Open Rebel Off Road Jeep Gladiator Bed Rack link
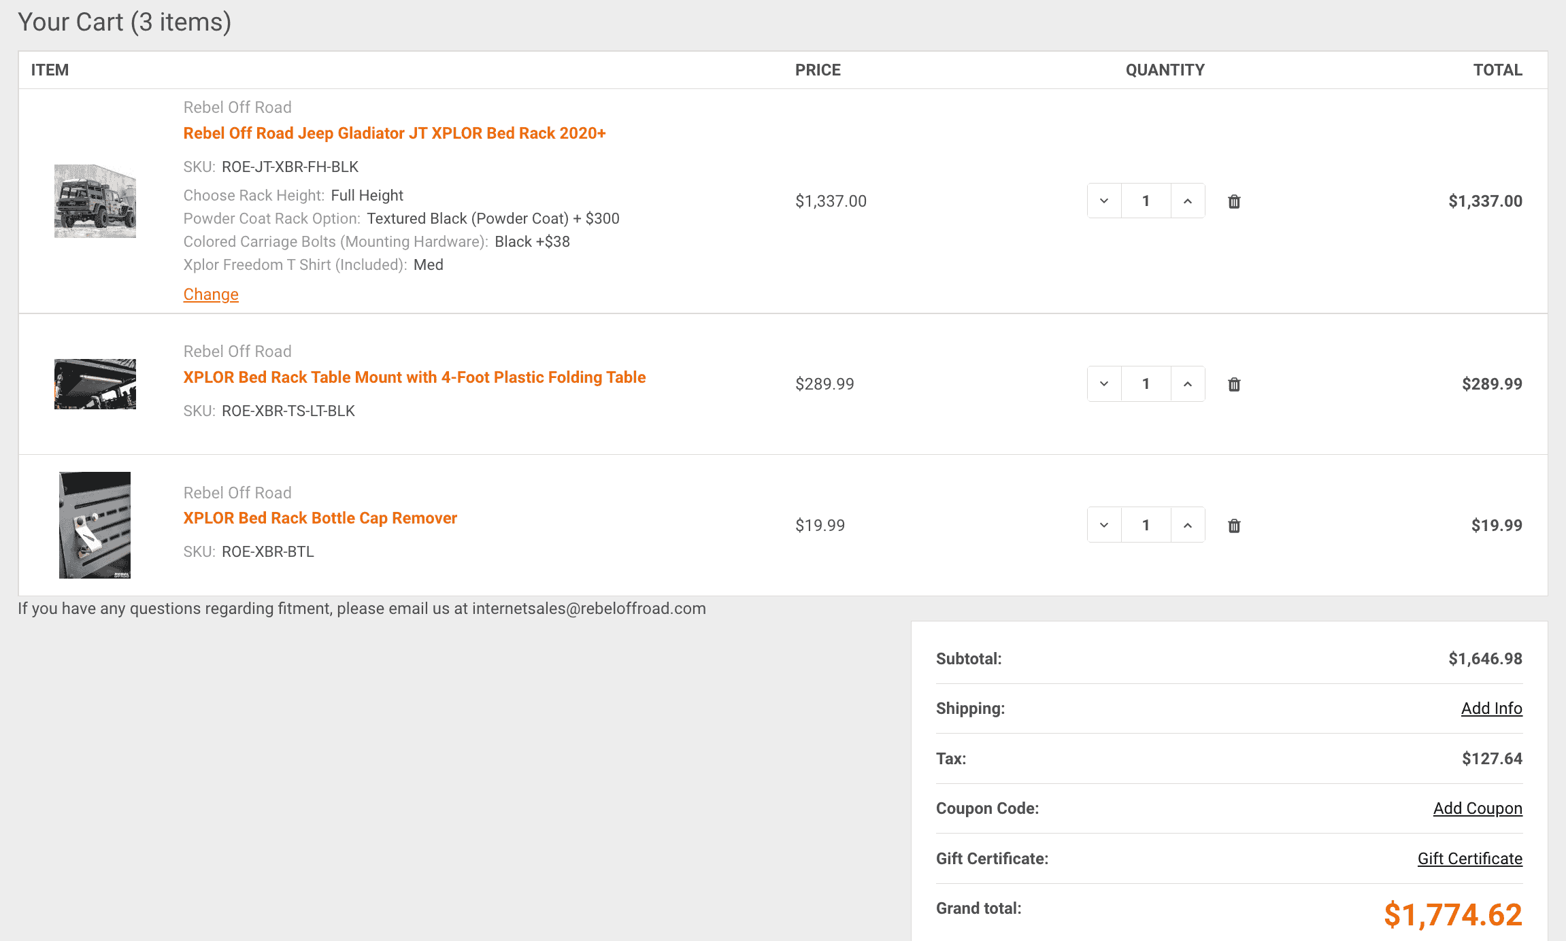The height and width of the screenshot is (941, 1566). [x=395, y=133]
